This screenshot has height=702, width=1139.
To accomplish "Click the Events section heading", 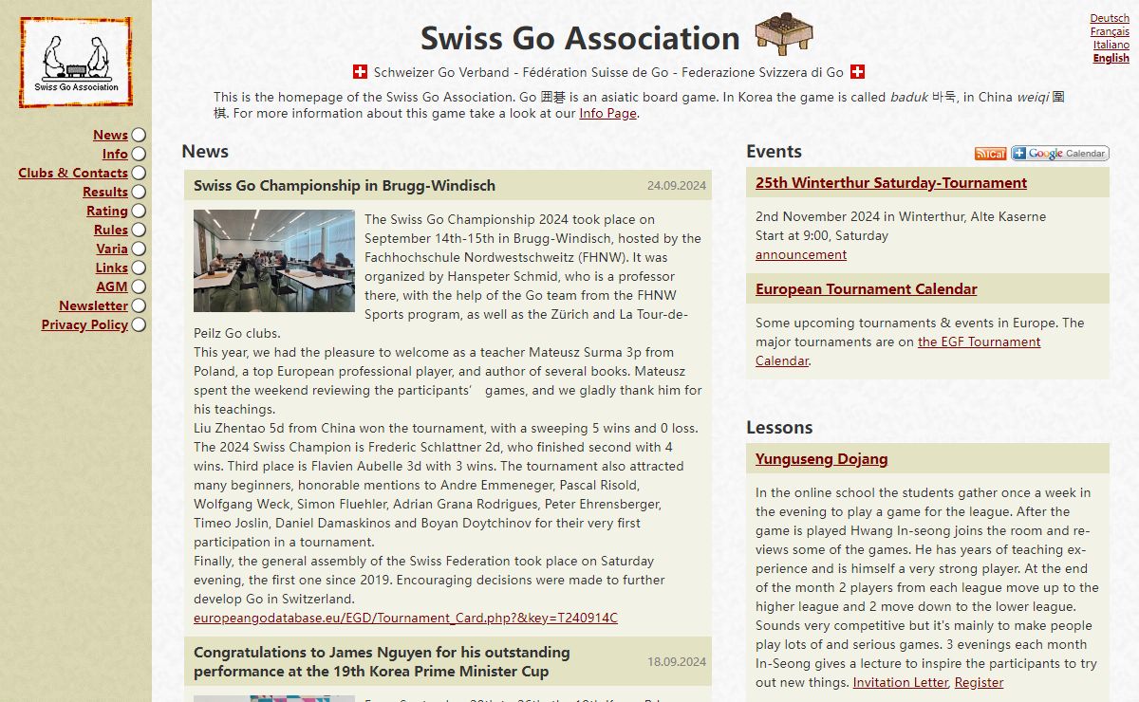I will tap(774, 151).
